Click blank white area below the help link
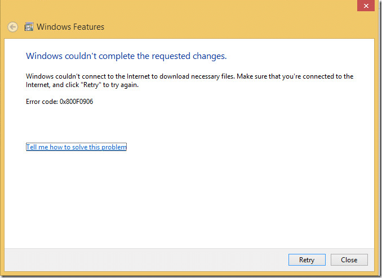The image size is (382, 278). 186,197
